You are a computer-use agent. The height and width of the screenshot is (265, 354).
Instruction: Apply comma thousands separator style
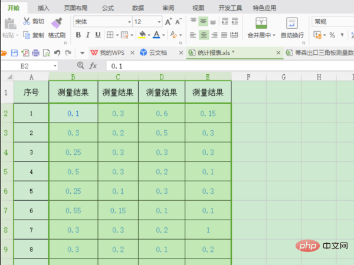[x=342, y=35]
